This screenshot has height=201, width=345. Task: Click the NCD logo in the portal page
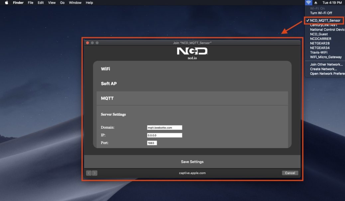click(193, 51)
